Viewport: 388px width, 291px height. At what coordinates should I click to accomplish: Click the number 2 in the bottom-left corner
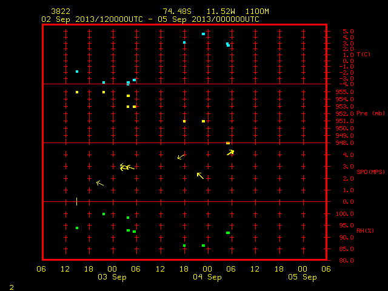coord(12,287)
